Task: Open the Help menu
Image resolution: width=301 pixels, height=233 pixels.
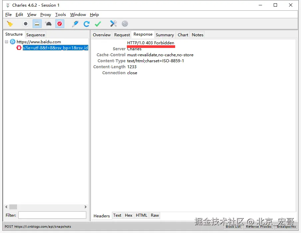Action: tap(94, 15)
